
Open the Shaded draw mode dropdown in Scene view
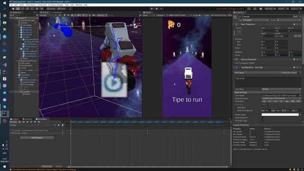47,15
